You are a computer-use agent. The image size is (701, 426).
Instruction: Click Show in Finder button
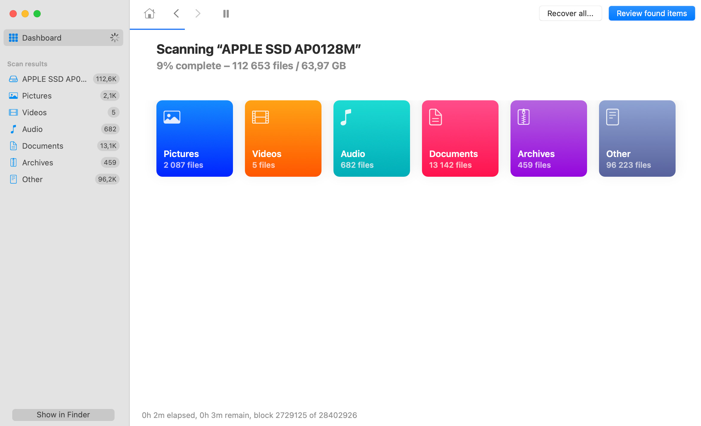click(63, 414)
